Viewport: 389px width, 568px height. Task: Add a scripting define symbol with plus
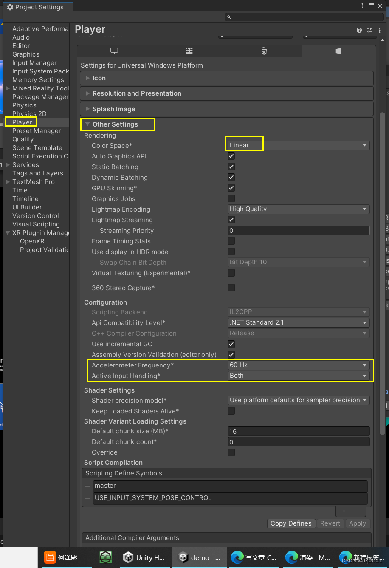[344, 511]
